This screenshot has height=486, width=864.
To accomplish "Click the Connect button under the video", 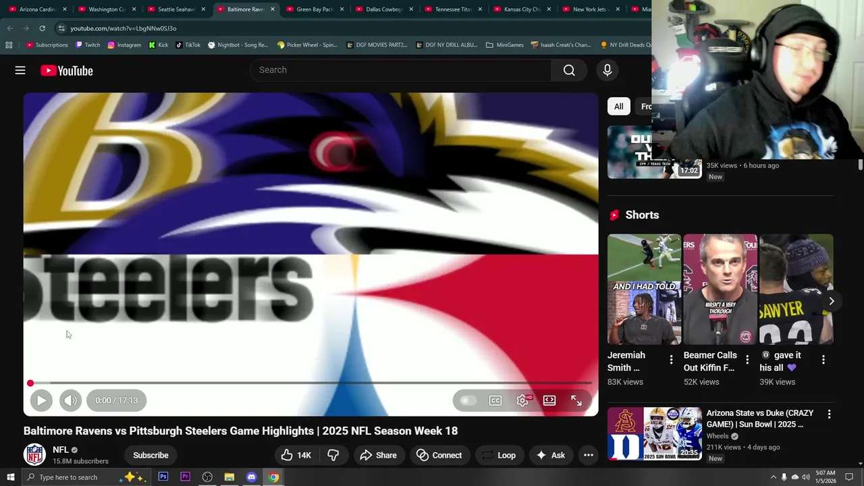I will (439, 455).
